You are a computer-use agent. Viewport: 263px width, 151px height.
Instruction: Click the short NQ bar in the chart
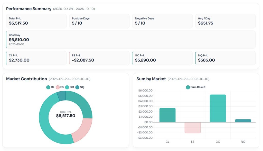tap(243, 120)
